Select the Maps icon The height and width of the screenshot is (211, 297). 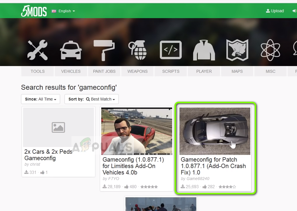[x=237, y=50]
